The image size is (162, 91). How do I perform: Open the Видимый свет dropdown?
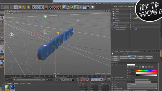point(142,88)
